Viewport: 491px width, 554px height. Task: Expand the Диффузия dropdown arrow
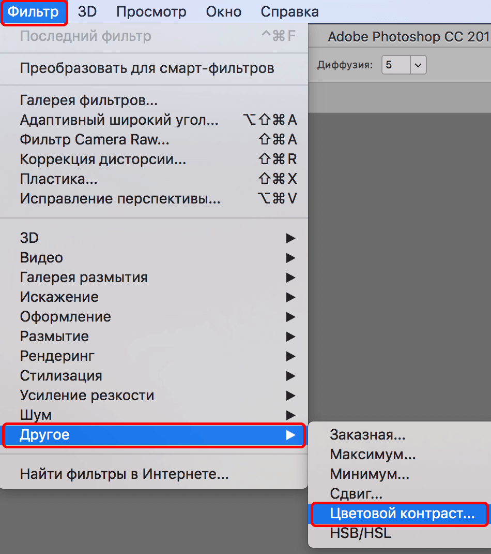(418, 65)
